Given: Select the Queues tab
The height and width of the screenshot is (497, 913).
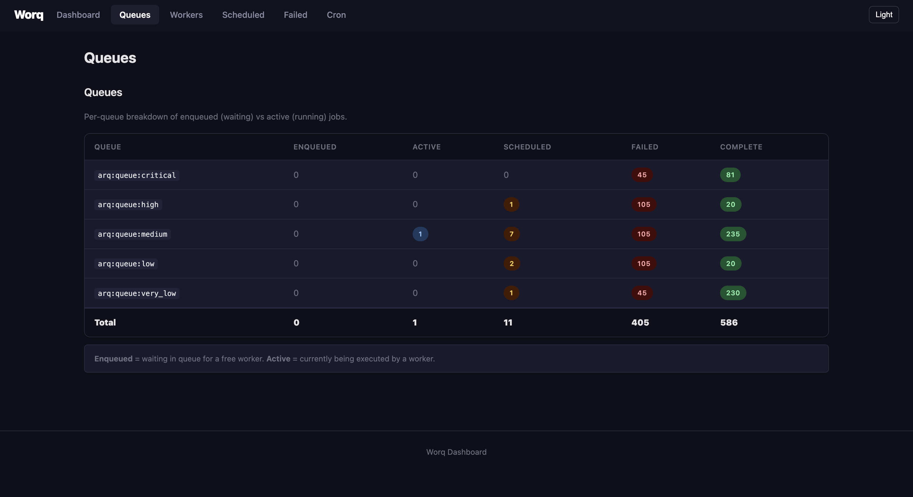Looking at the screenshot, I should point(135,15).
